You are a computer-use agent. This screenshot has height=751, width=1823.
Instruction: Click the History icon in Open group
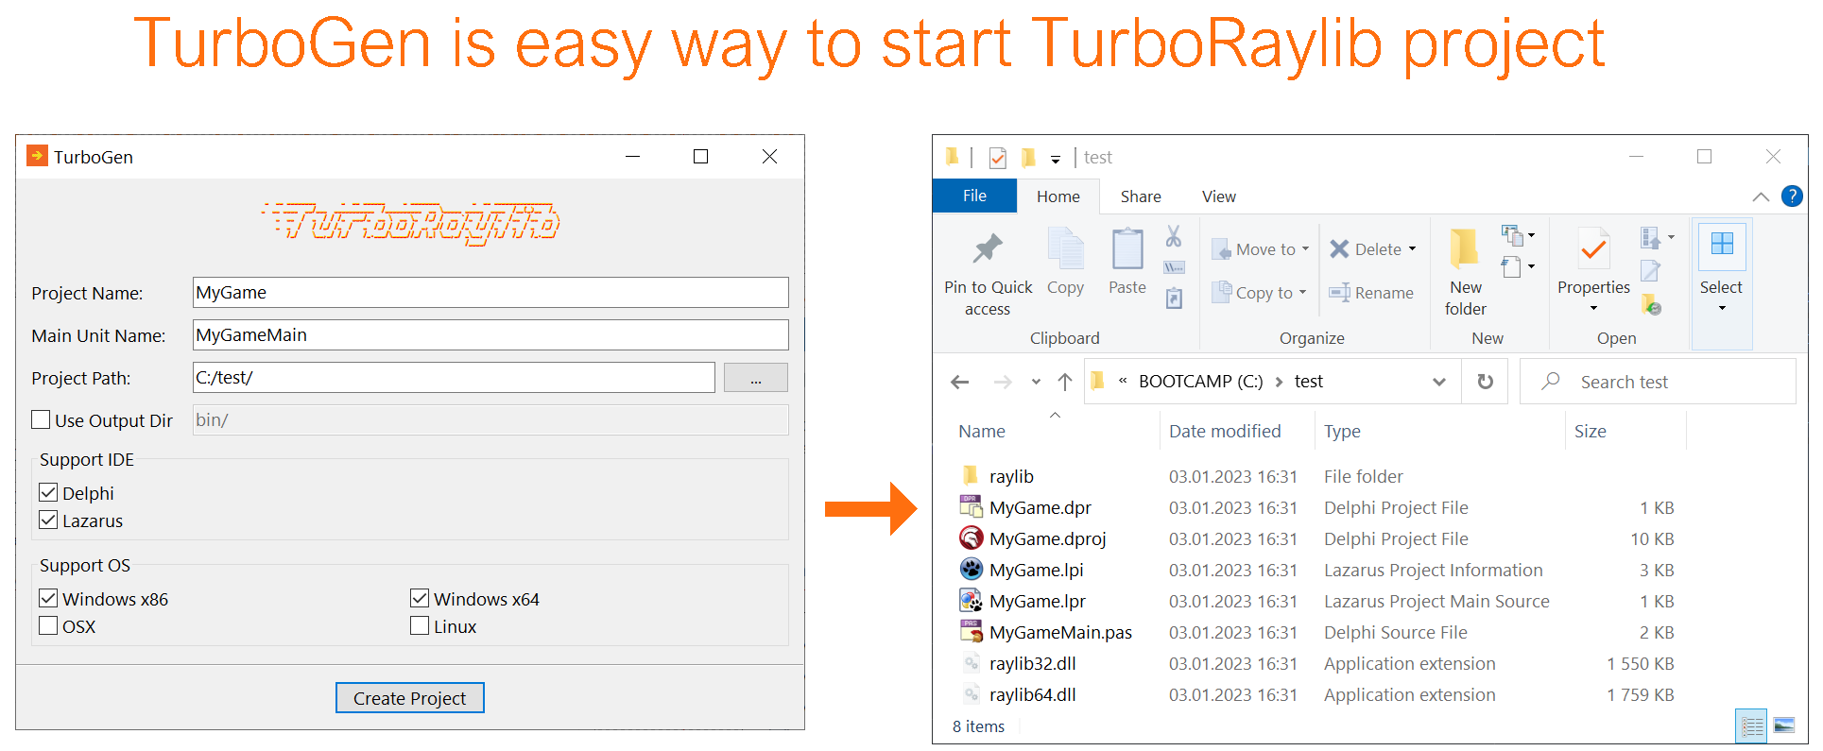click(x=1651, y=304)
